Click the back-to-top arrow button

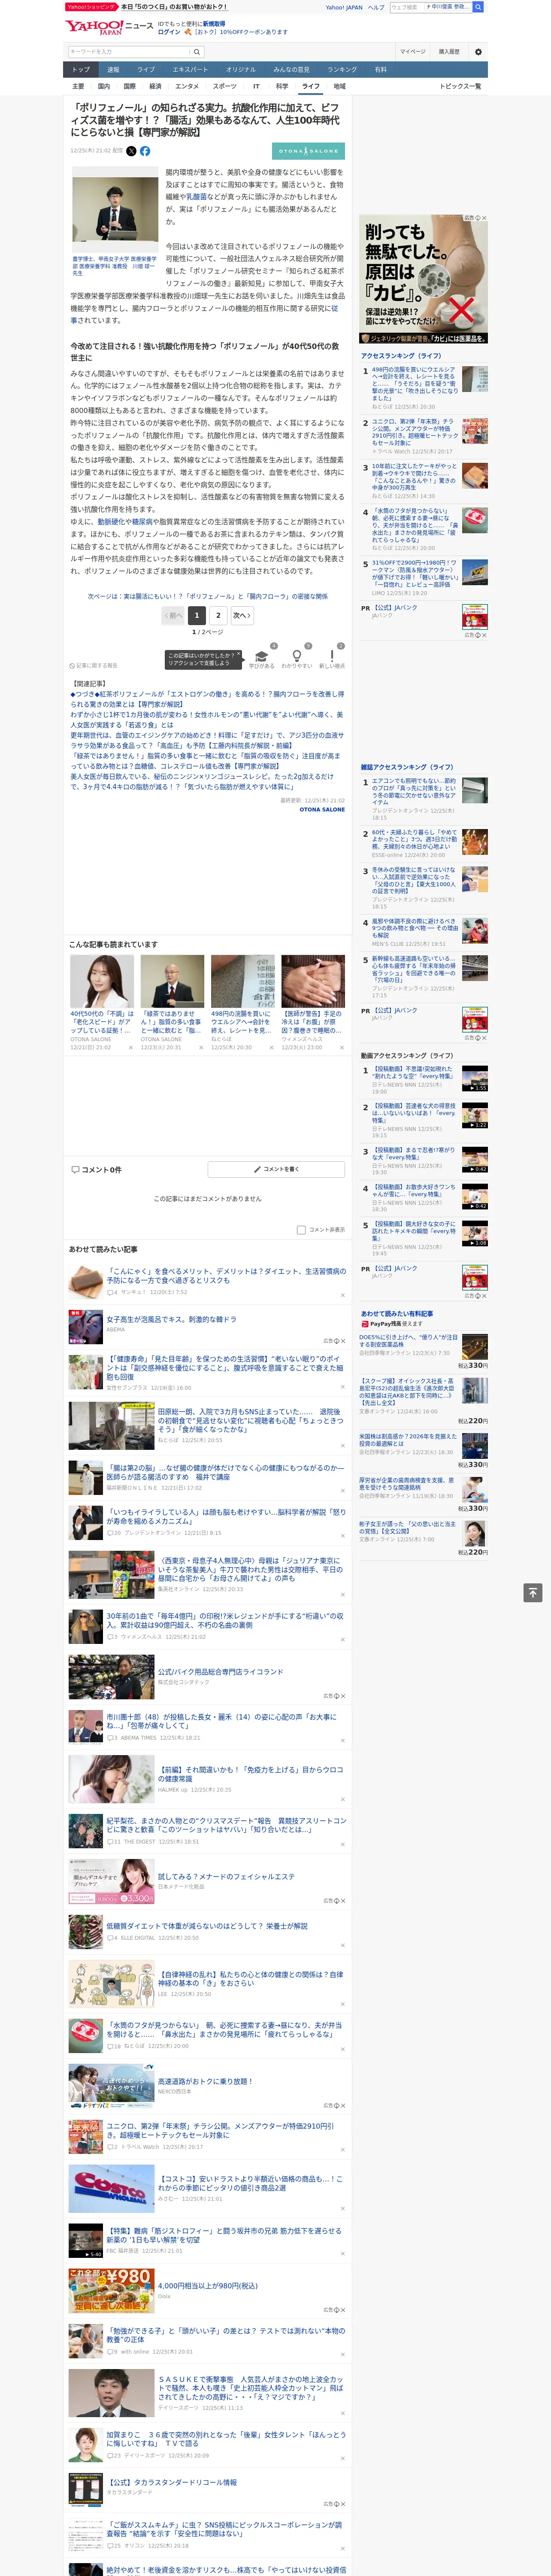[534, 1592]
